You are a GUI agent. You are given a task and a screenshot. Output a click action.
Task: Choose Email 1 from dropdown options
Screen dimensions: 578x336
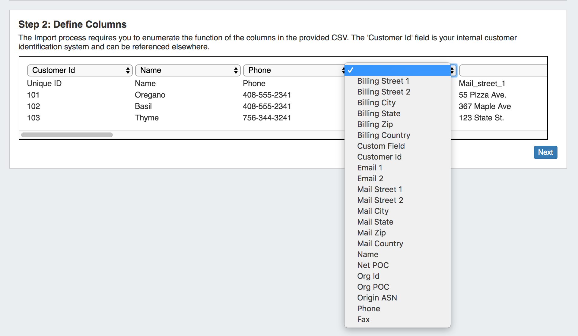370,168
